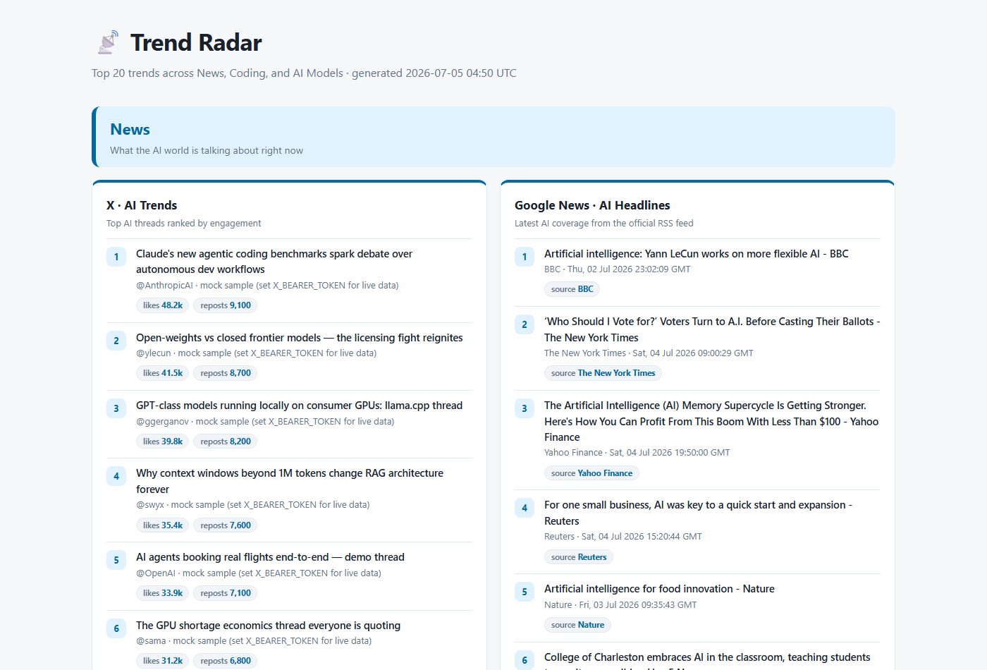Click the source BBC tag
The height and width of the screenshot is (670, 987).
click(x=572, y=289)
